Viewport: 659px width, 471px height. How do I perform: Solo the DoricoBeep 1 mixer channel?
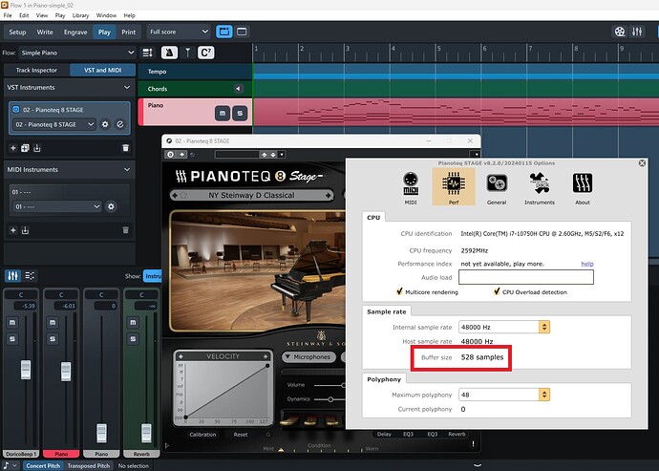(x=12, y=339)
